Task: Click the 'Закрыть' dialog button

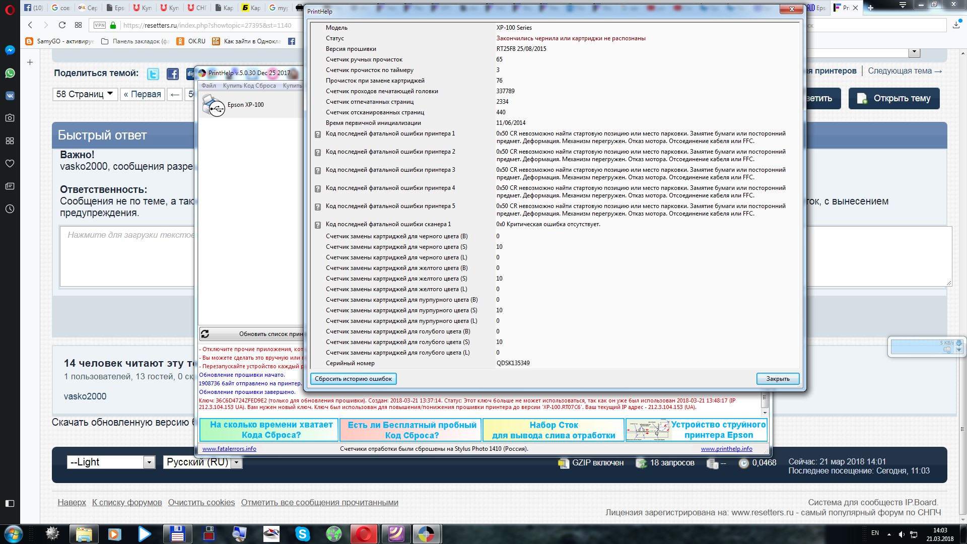Action: tap(778, 379)
